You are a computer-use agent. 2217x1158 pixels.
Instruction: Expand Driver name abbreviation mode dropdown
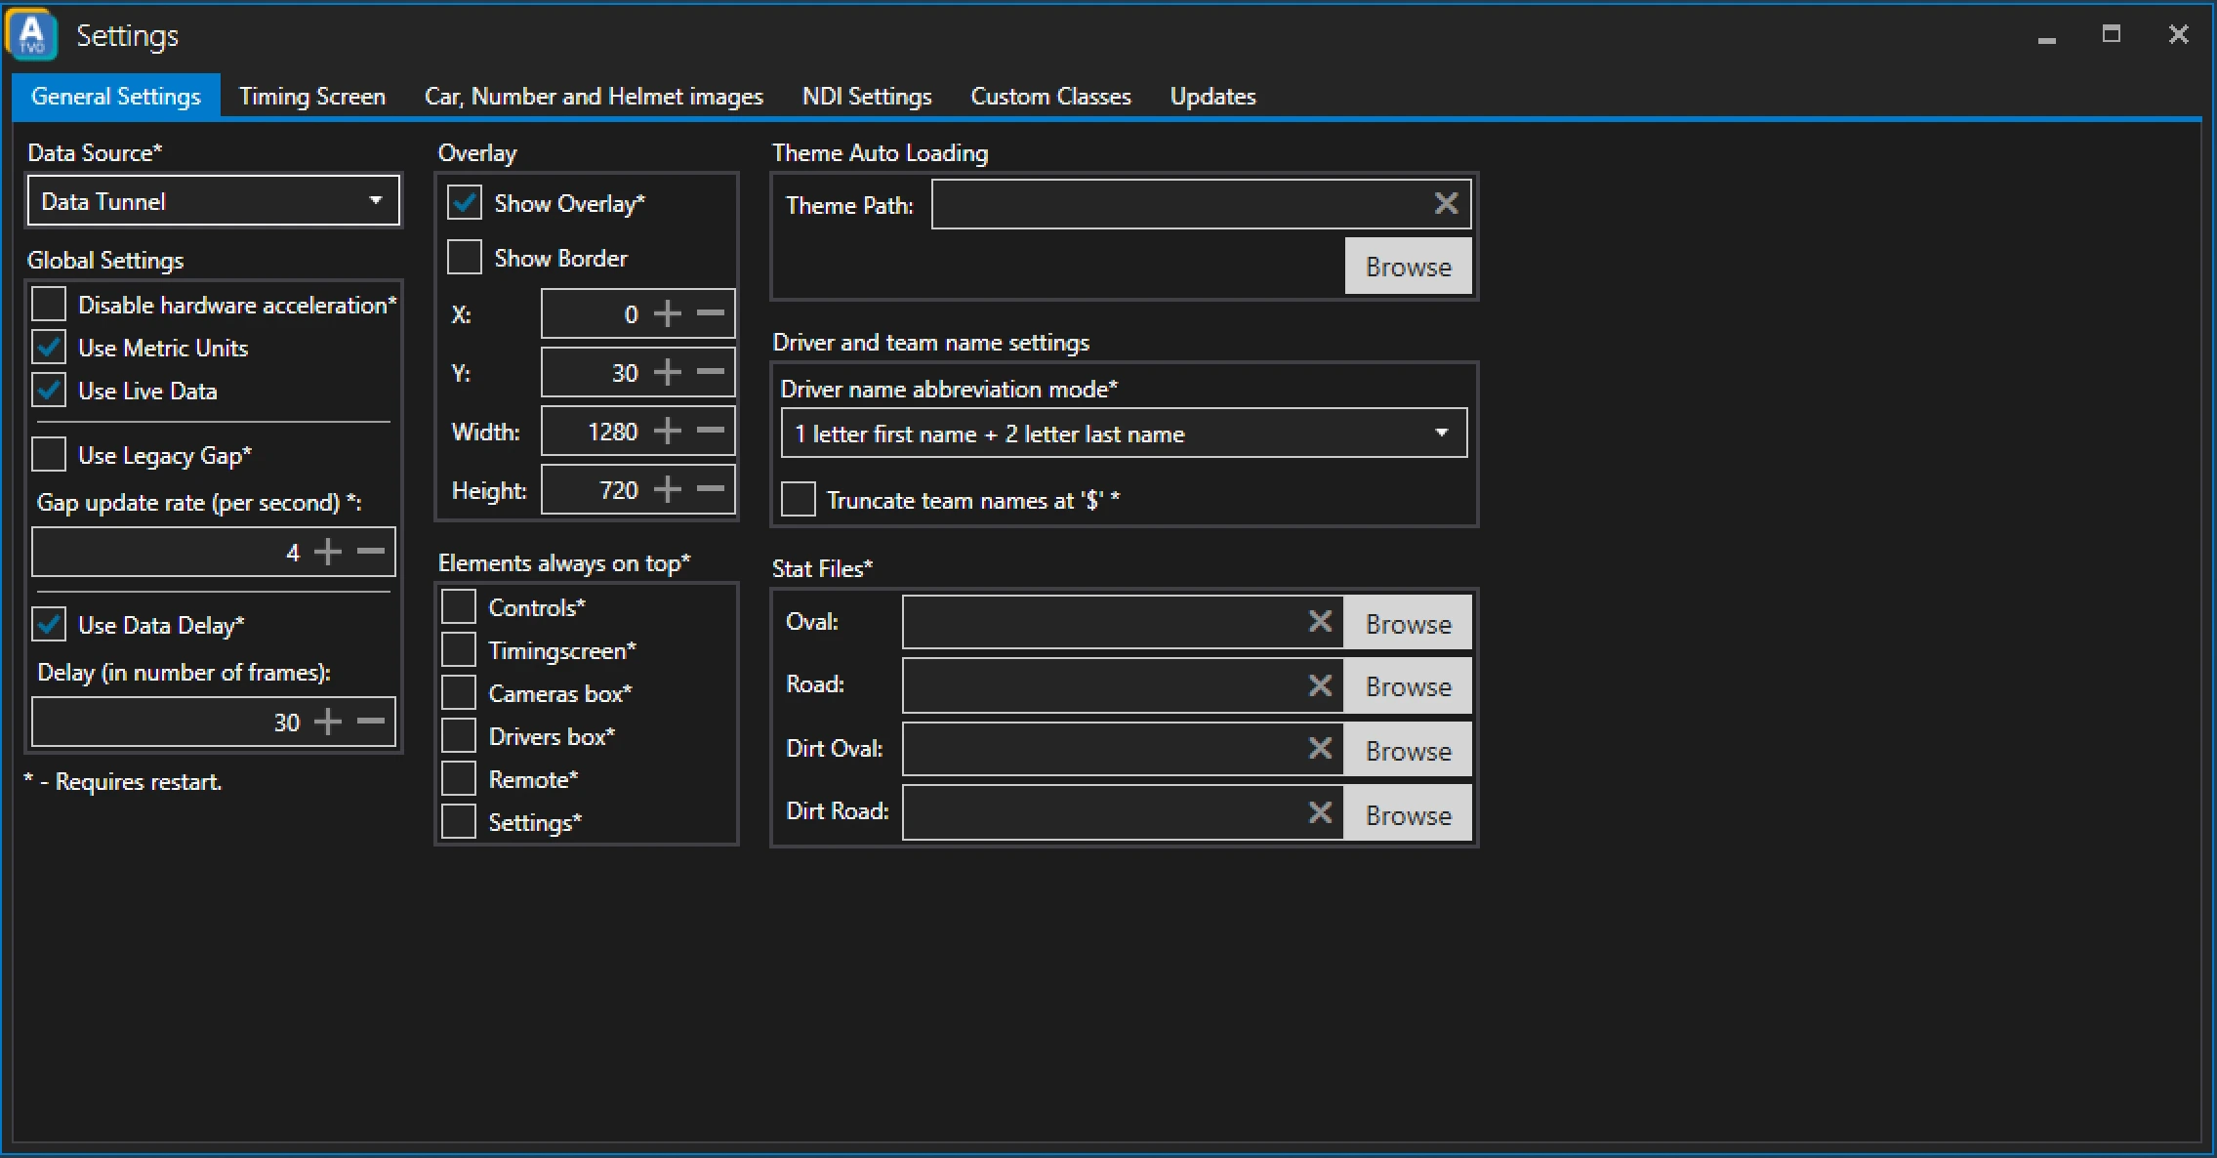(x=1124, y=434)
